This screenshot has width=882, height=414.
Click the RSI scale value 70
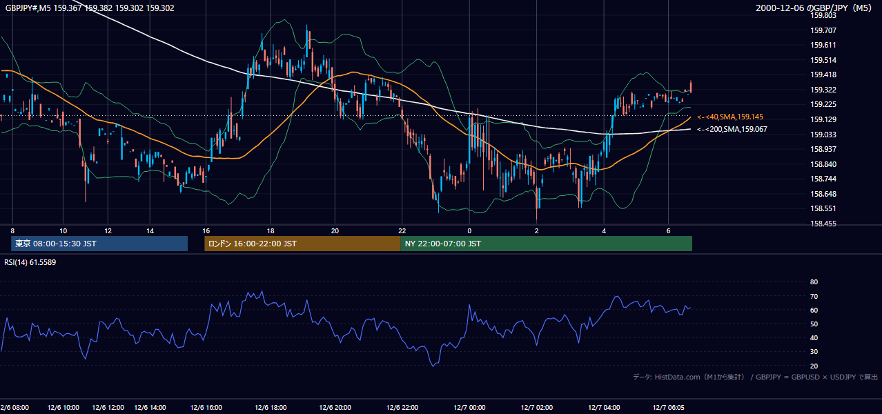pyautogui.click(x=814, y=296)
